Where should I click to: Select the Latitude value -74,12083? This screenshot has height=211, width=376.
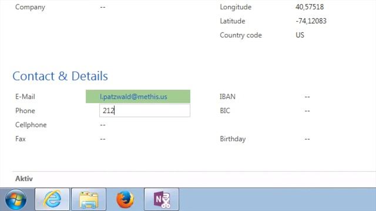311,21
